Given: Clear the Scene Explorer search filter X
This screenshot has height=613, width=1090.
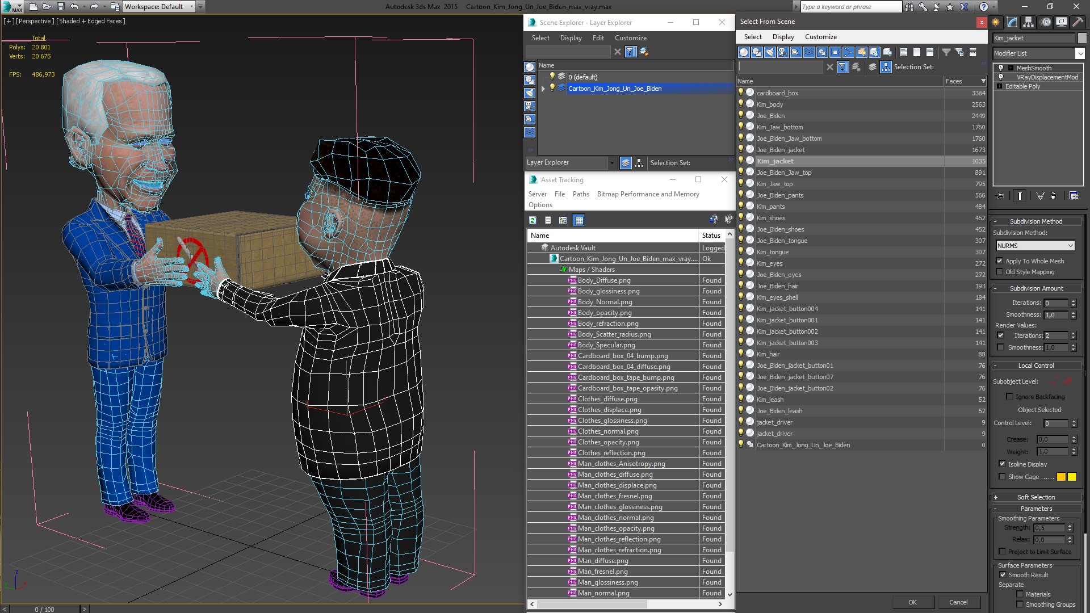Looking at the screenshot, I should click(618, 52).
